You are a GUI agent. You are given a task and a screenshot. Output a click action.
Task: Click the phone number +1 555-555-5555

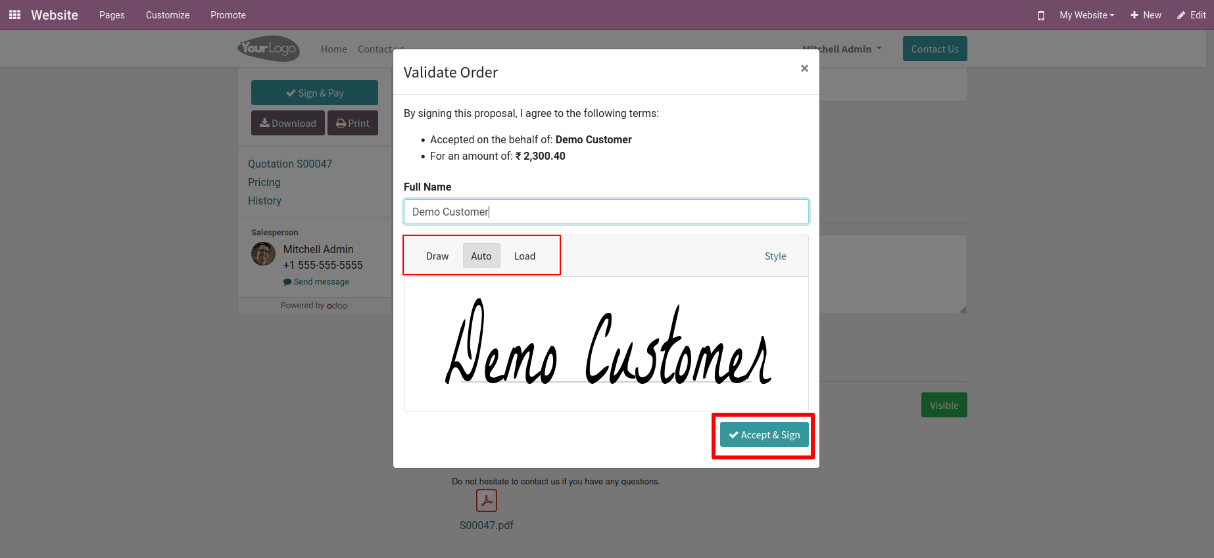[323, 265]
